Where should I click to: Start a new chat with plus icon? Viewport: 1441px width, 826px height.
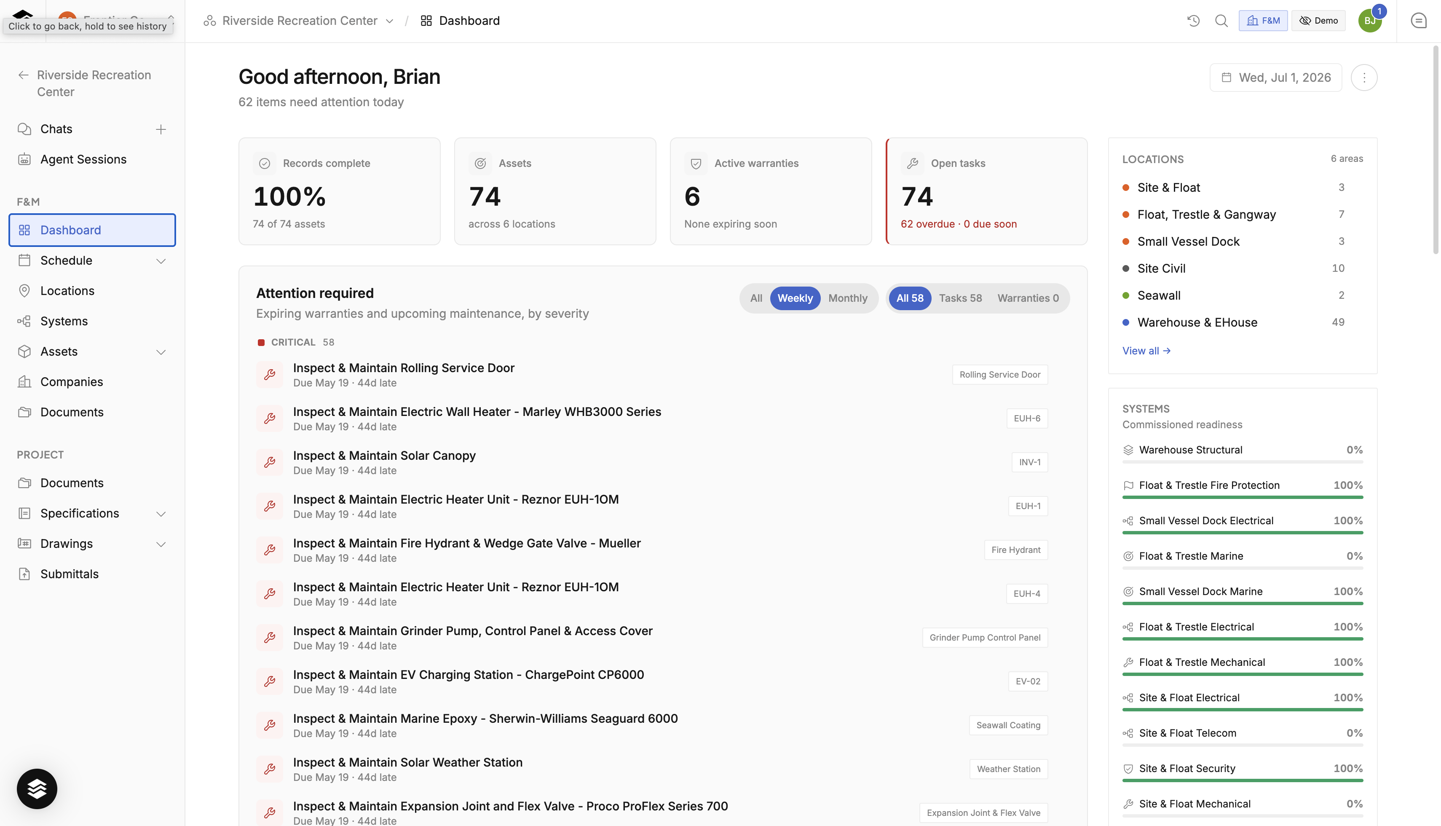[x=161, y=129]
